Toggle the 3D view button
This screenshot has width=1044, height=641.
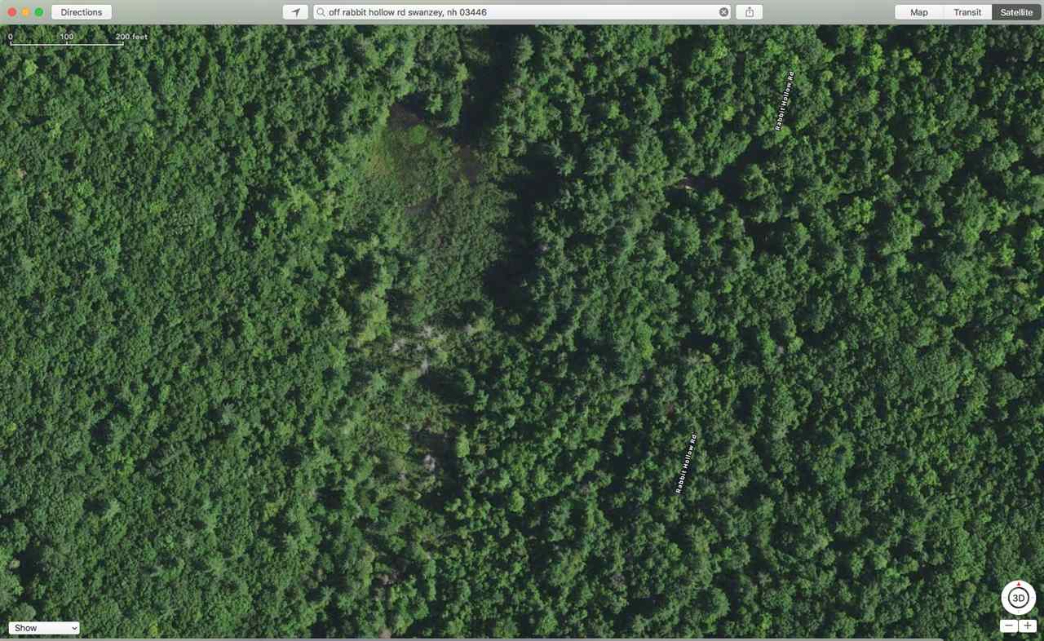tap(1018, 599)
